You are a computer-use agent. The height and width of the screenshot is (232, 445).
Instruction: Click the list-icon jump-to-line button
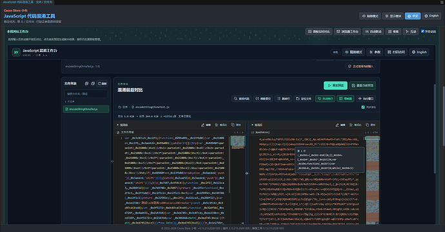[283, 98]
